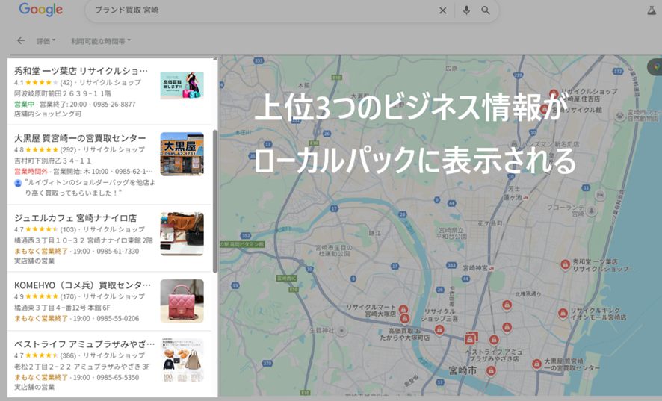
Task: Click KOMEHYO pink bag thumbnail
Action: tap(182, 301)
